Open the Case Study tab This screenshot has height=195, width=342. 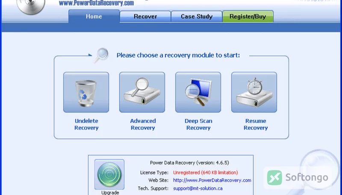pos(197,17)
